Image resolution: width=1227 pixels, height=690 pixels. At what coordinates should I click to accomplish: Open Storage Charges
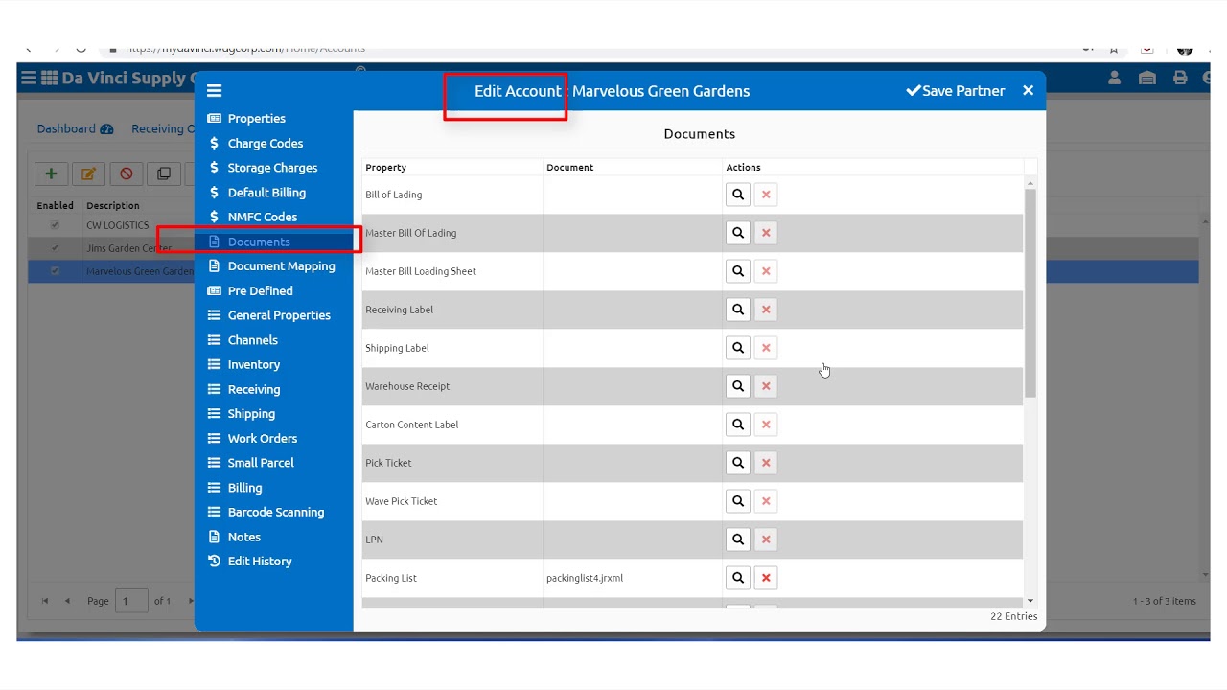pyautogui.click(x=274, y=168)
